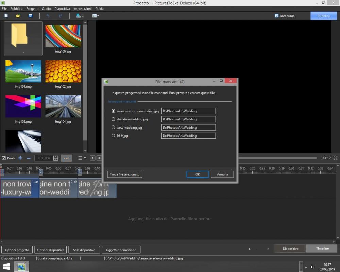The image size is (340, 272).
Task: Add a point with the blue plus icon
Action: tap(20, 158)
